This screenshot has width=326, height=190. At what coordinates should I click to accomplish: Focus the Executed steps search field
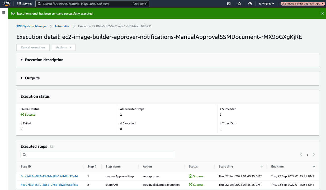pos(97,155)
